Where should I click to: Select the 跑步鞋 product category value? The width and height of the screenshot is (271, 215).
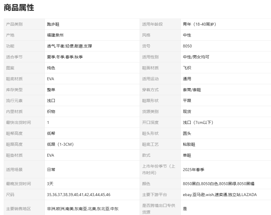pyautogui.click(x=53, y=24)
